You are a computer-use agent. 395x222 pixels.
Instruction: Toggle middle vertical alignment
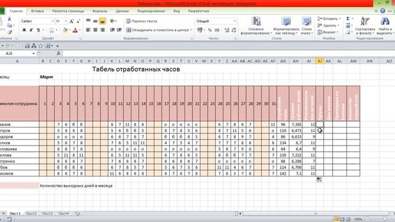95,21
